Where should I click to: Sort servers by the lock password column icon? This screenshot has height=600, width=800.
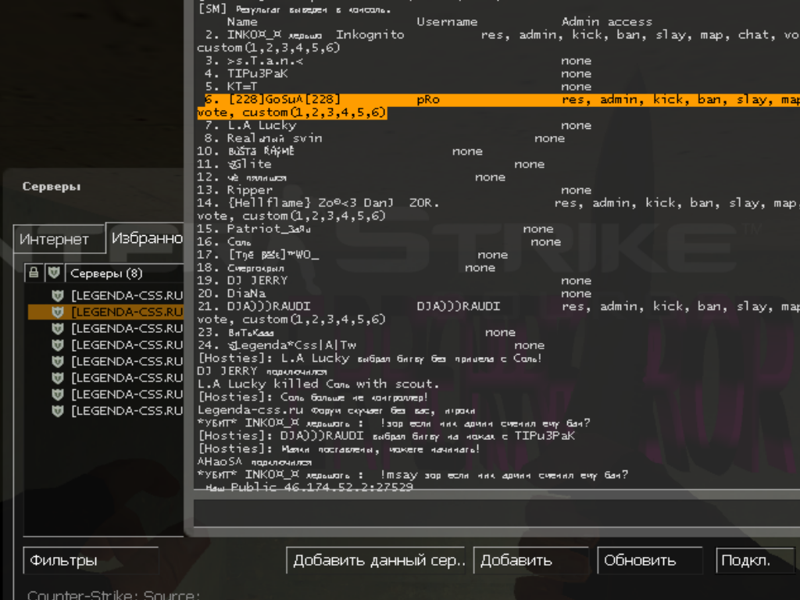click(34, 273)
